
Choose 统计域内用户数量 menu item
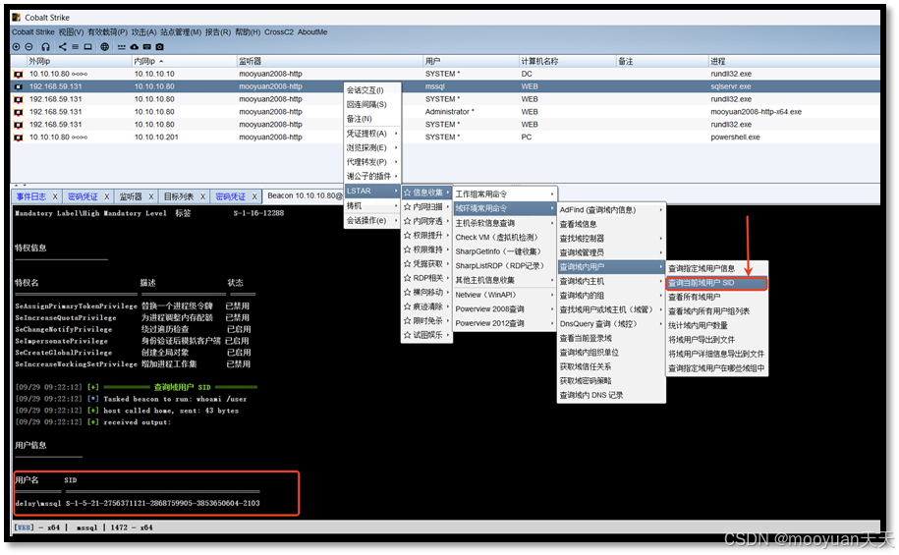coord(716,326)
